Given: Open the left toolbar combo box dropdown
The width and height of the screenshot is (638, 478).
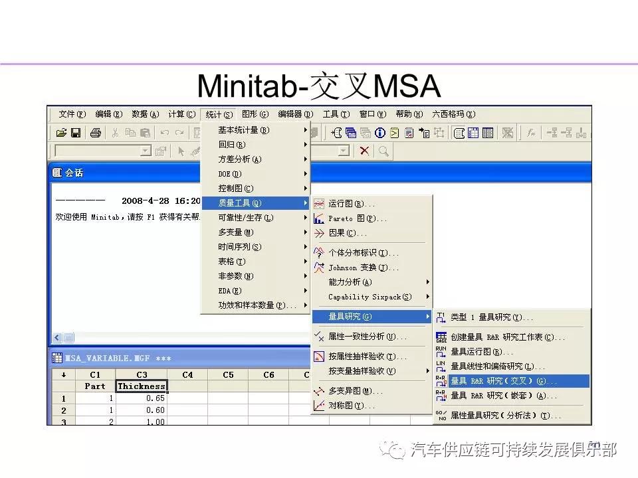Looking at the screenshot, I should click(146, 151).
